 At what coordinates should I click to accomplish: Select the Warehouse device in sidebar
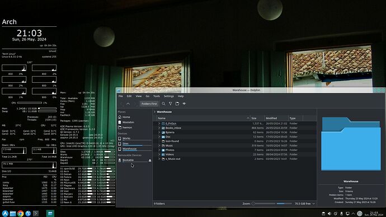[x=134, y=149]
